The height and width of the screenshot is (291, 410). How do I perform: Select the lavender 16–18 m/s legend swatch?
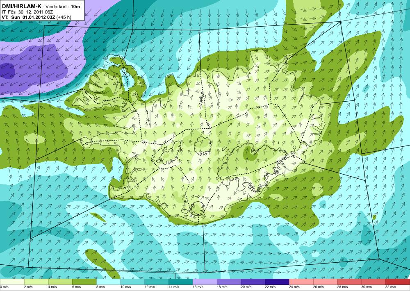click(x=205, y=282)
